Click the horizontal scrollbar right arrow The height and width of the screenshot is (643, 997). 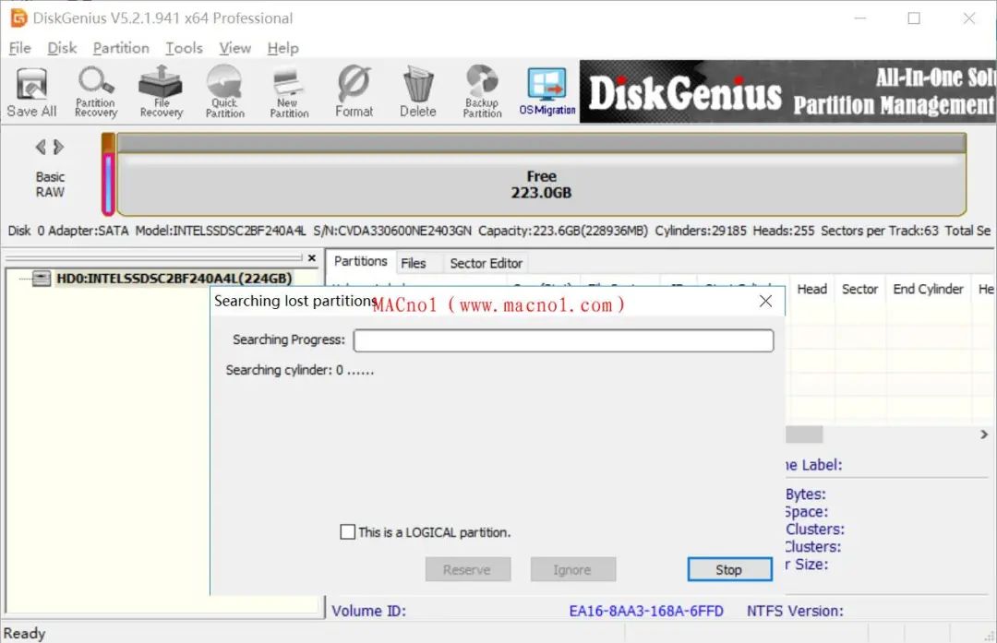984,435
